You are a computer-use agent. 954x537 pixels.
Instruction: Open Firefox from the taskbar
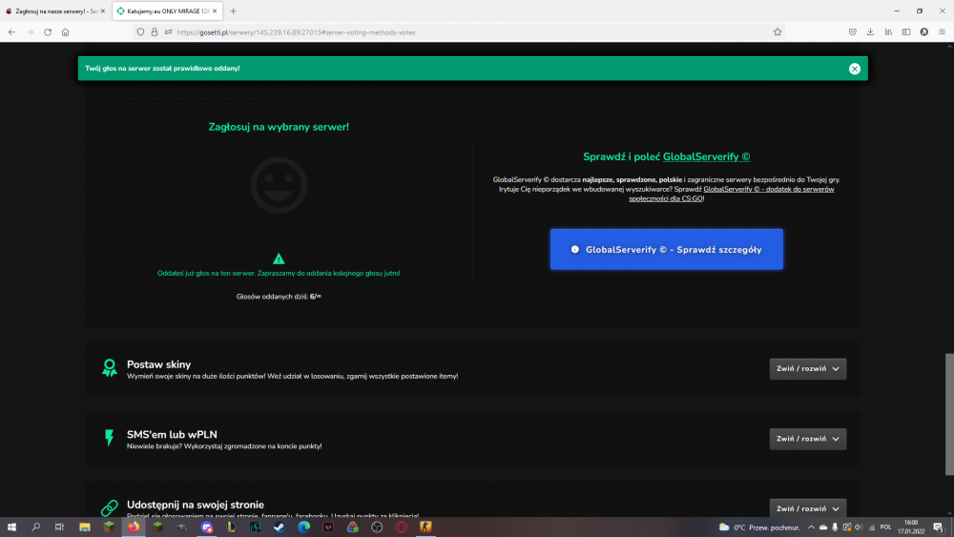[134, 527]
